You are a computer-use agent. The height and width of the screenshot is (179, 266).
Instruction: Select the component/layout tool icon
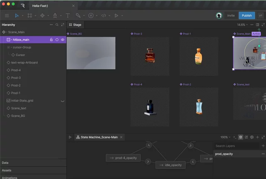(x=42, y=16)
